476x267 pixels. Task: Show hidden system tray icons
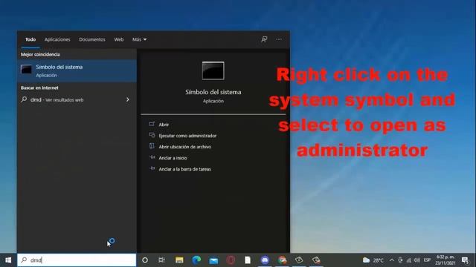(x=392, y=260)
